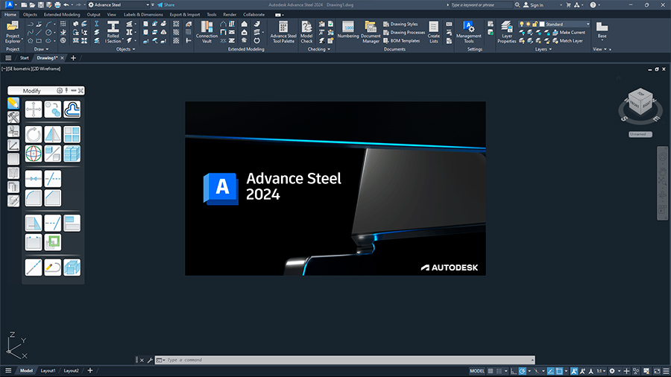The height and width of the screenshot is (377, 671).
Task: Click the Make Current button
Action: click(572, 32)
